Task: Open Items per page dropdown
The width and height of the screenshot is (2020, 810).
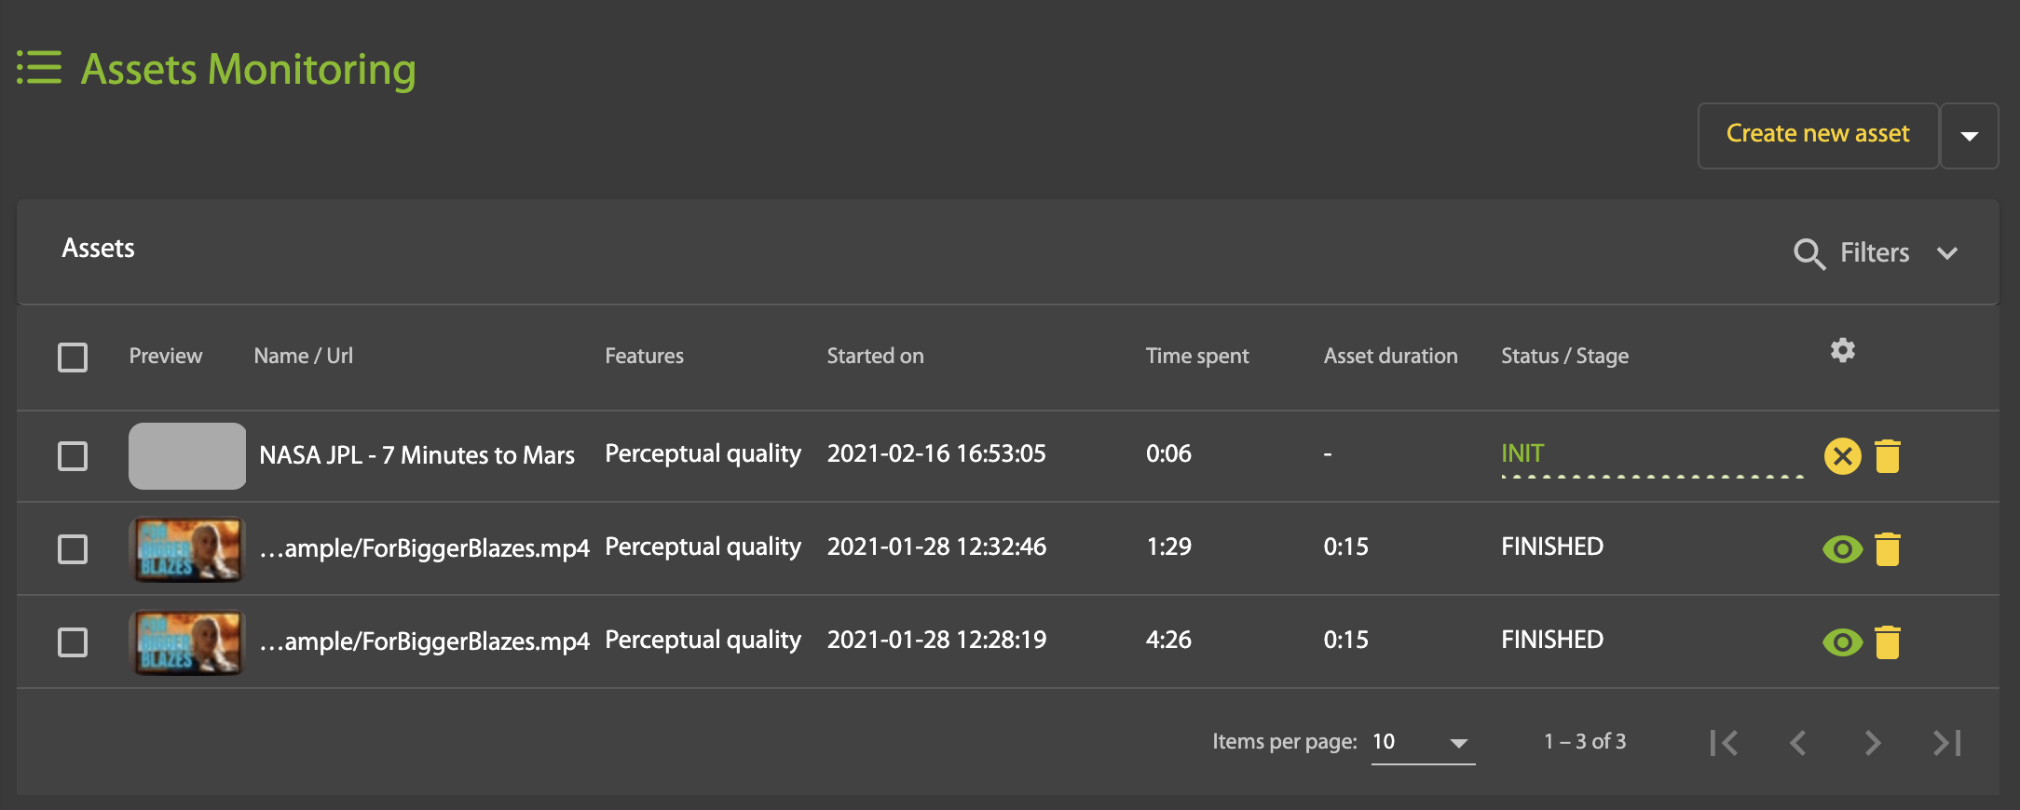Action: [1423, 742]
